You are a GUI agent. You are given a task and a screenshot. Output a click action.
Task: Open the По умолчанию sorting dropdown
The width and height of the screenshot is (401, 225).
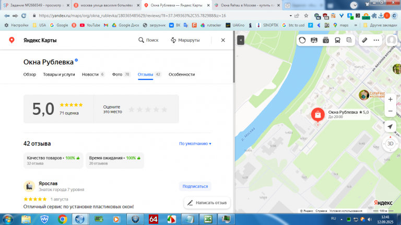click(x=195, y=144)
